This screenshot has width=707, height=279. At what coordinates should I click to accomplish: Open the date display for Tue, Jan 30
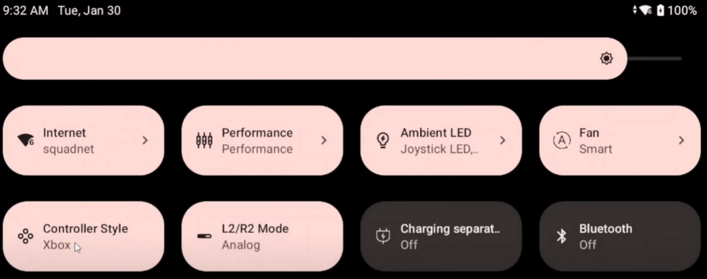[x=89, y=10]
